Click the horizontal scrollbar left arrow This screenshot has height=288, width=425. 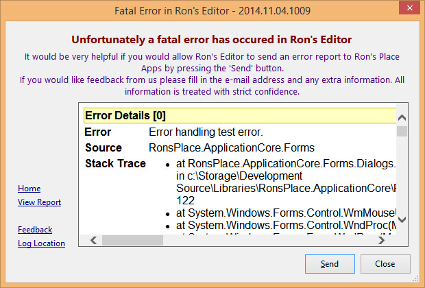point(94,240)
